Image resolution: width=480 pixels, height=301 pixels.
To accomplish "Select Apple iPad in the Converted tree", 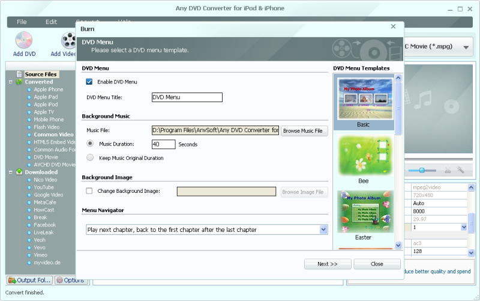I will click(46, 97).
